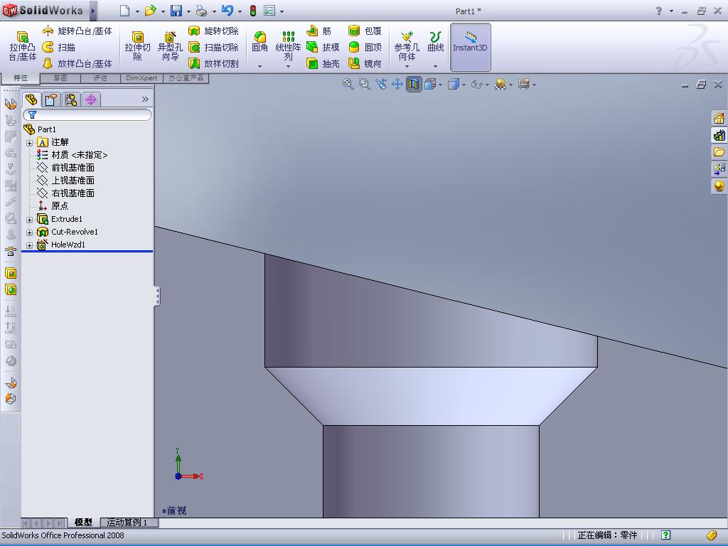Toggle the Instant3D button
728x546 pixels.
(x=471, y=47)
